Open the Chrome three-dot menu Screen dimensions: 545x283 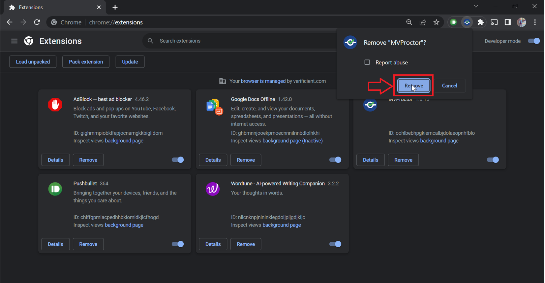click(x=535, y=22)
